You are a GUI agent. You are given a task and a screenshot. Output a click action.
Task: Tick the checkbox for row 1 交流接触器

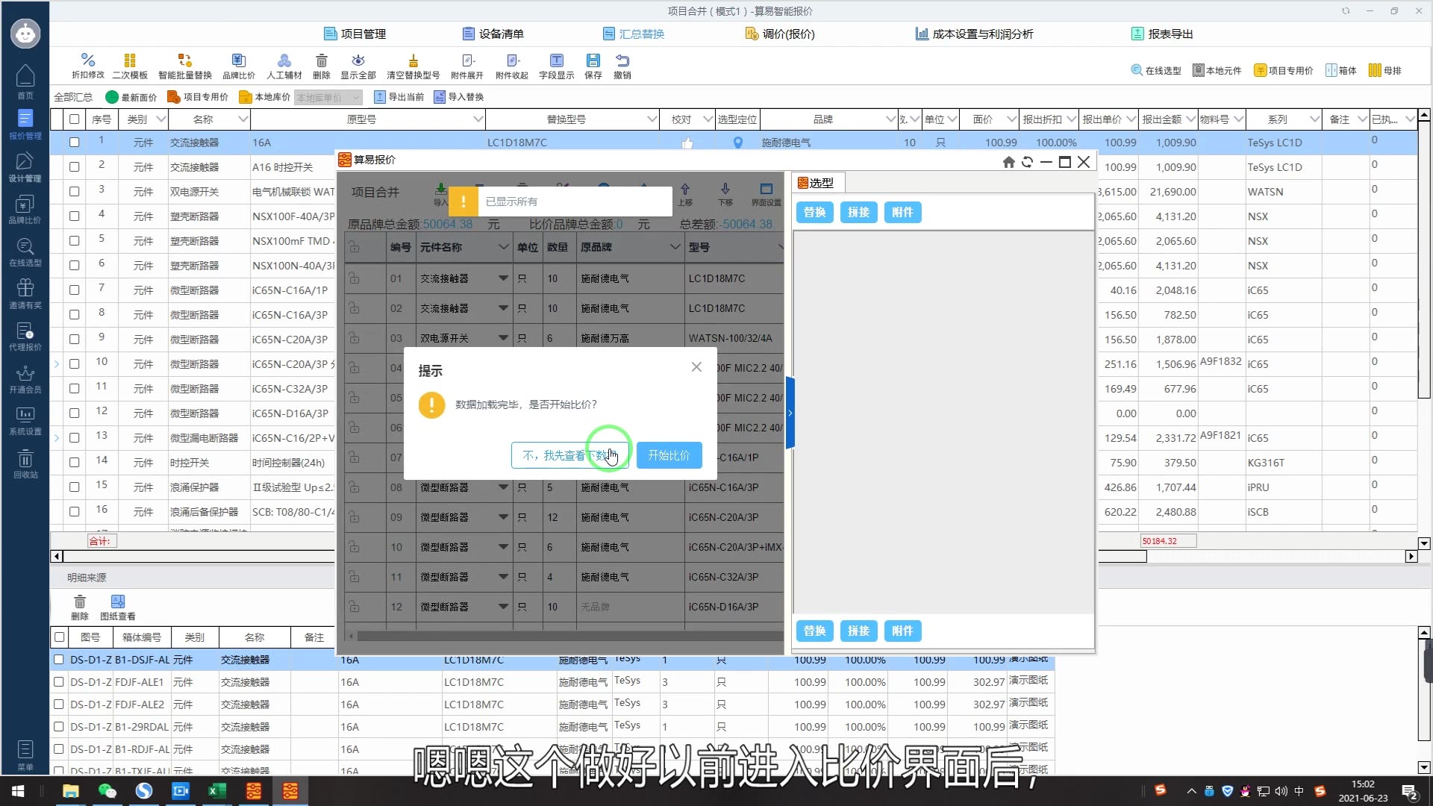pos(74,142)
